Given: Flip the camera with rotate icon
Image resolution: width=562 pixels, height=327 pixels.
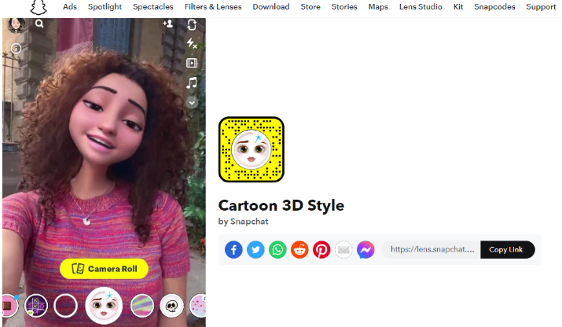Looking at the screenshot, I should click(x=192, y=24).
